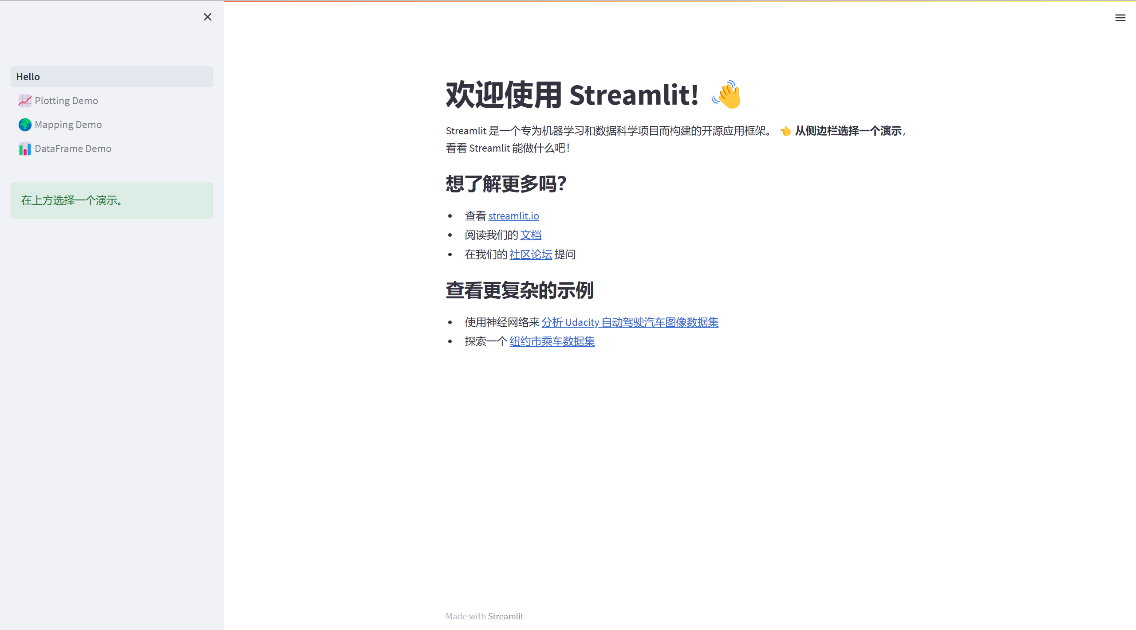Open the 社区论坛 community forum link

[530, 254]
